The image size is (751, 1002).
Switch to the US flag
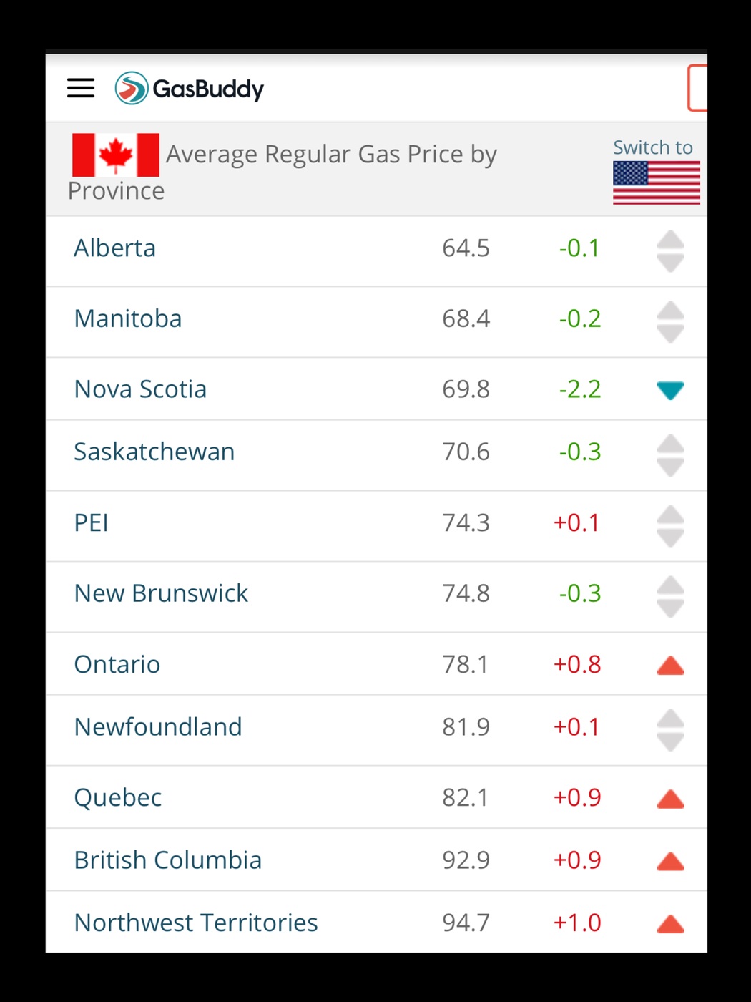coord(656,183)
